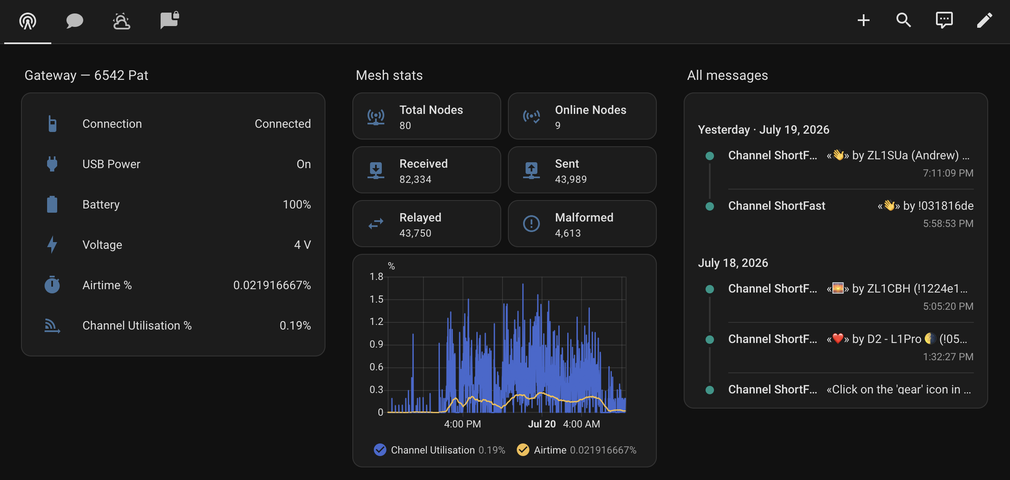
Task: Click the Total Nodes antenna icon
Action: tap(376, 116)
